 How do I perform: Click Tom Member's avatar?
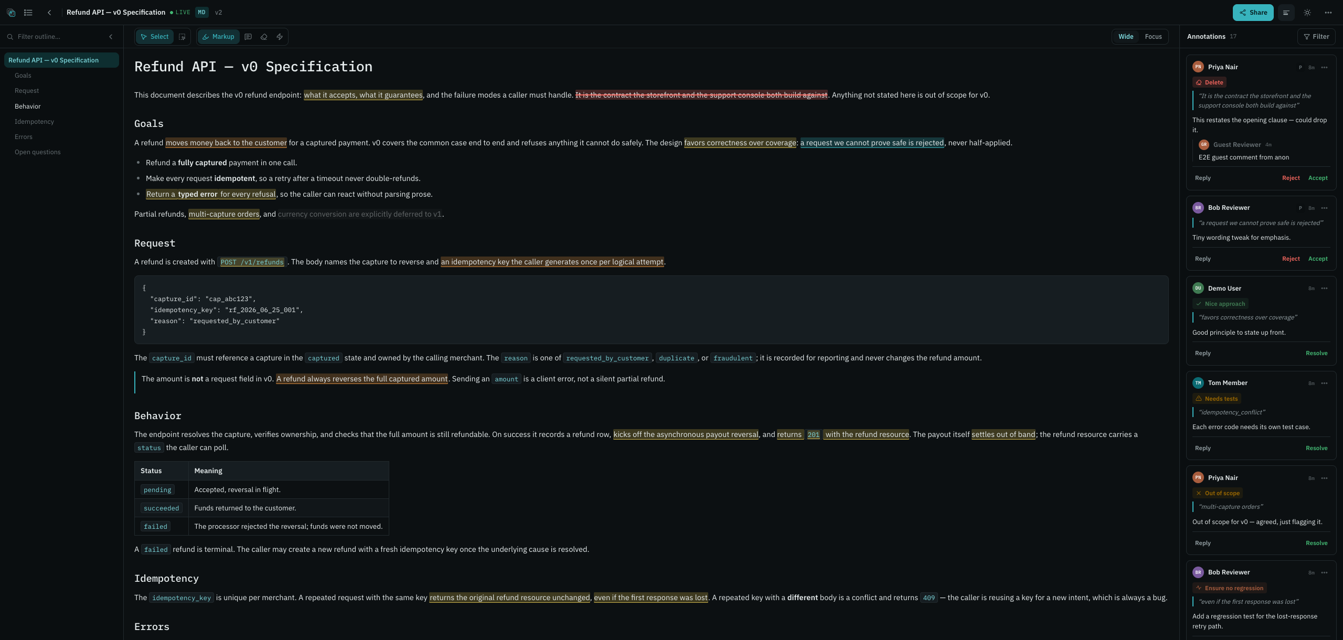[x=1198, y=383]
